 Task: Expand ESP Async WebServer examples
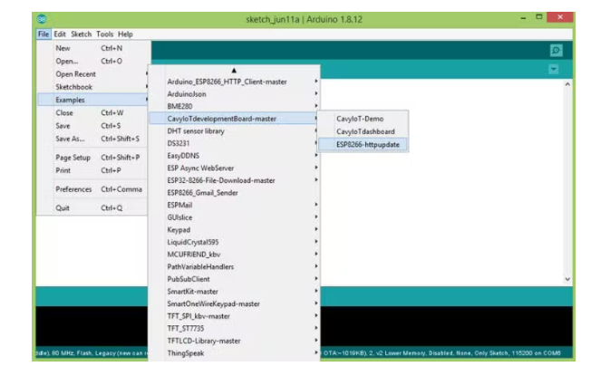pos(235,168)
